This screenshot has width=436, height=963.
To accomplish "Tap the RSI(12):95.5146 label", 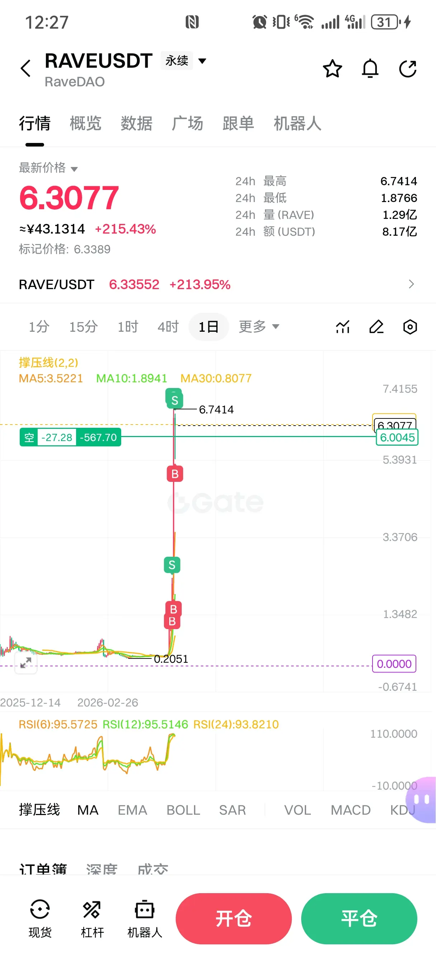I will 145,724.
